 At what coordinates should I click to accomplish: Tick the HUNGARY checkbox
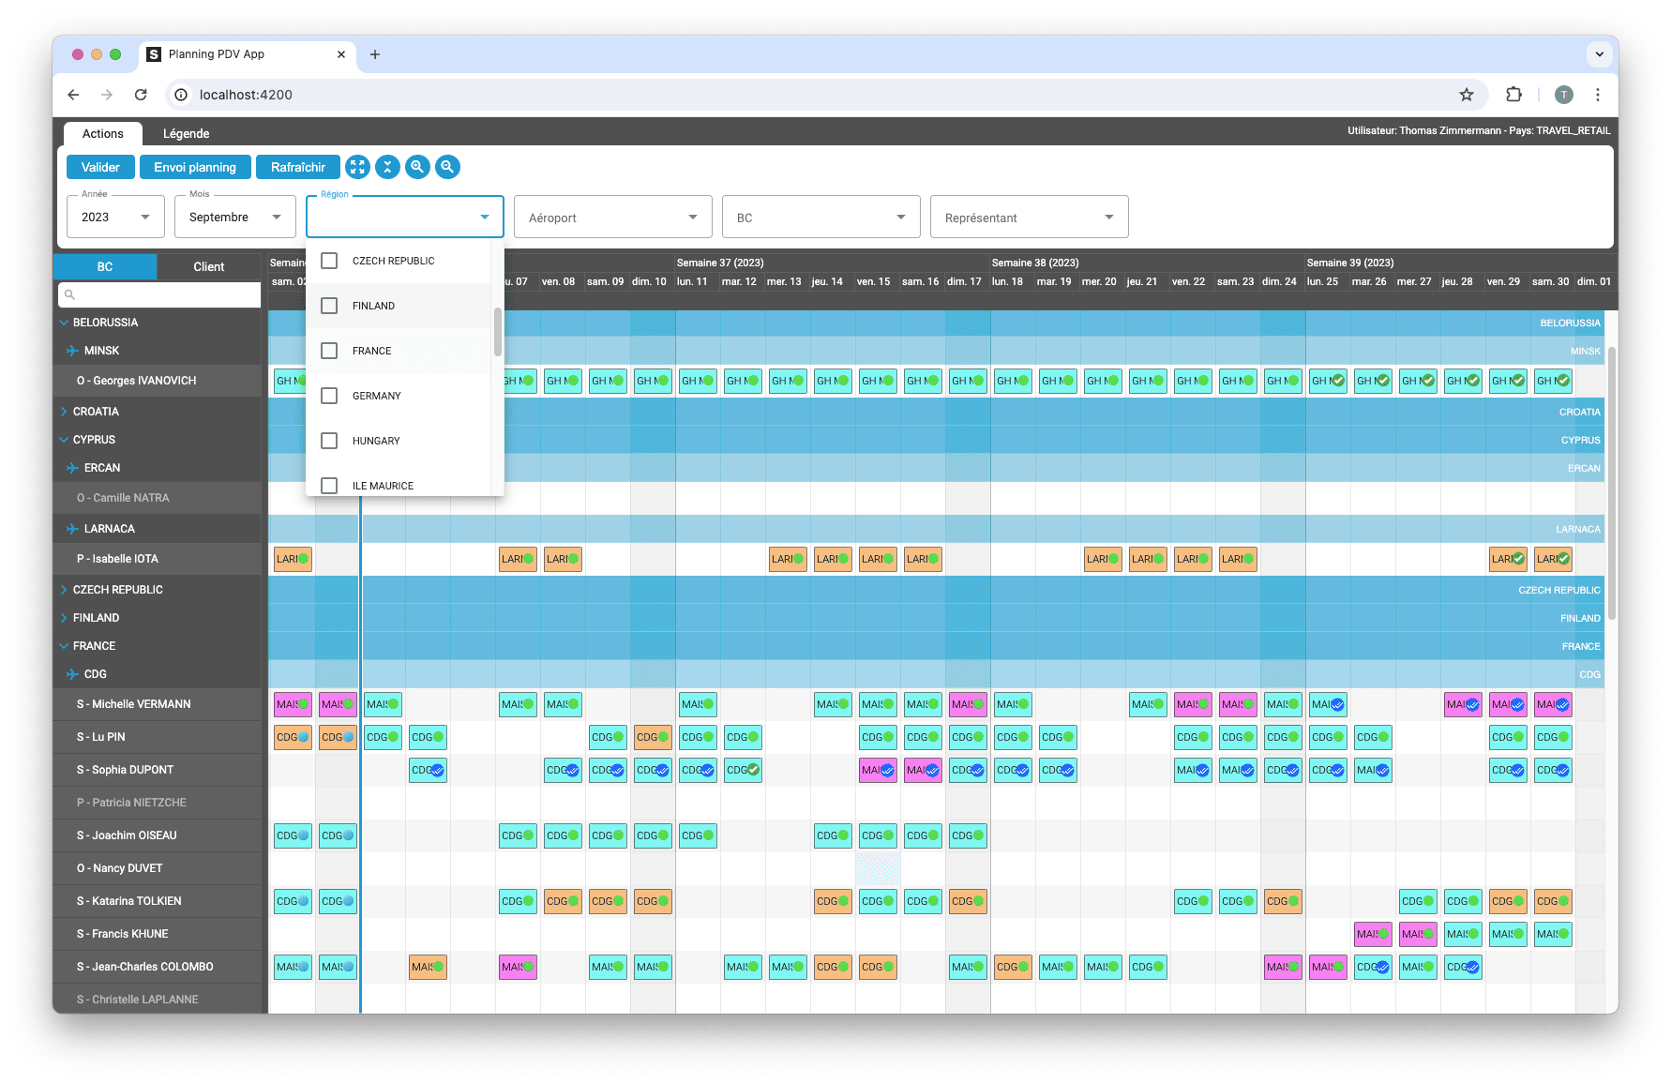coord(328,441)
